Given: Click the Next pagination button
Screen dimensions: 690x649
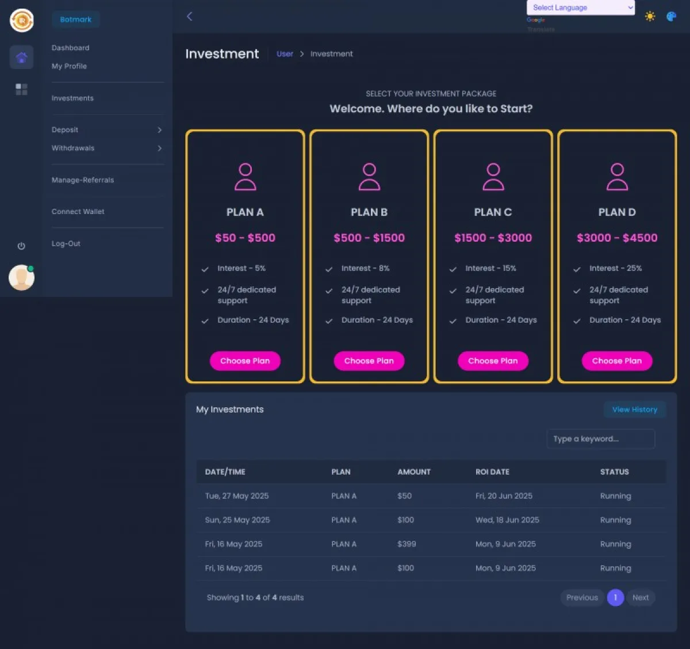Looking at the screenshot, I should pos(641,598).
